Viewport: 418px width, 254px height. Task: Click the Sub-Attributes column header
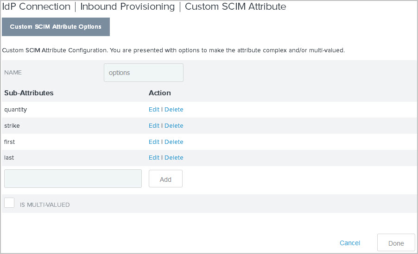tap(29, 93)
